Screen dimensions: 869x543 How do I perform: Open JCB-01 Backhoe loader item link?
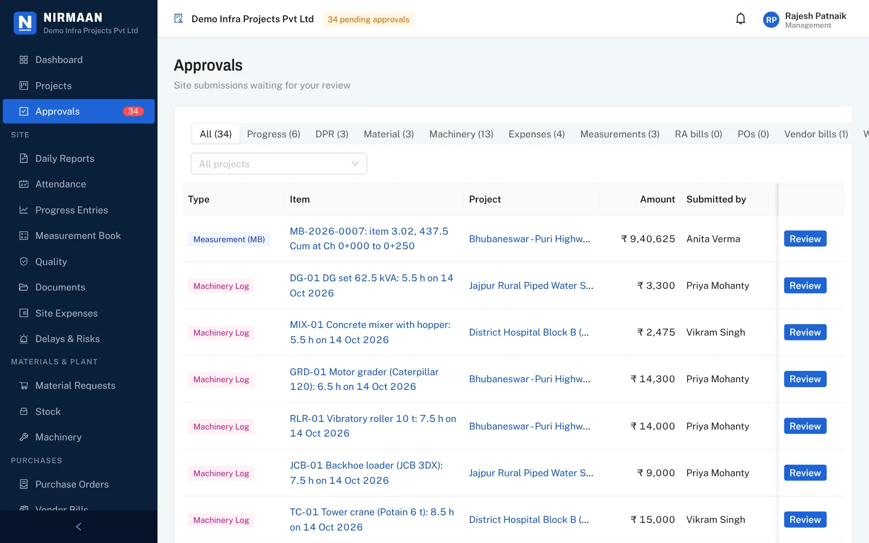[x=366, y=473]
